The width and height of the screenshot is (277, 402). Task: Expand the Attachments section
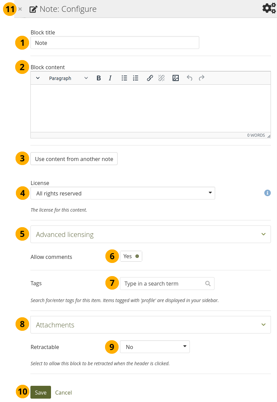[x=150, y=325]
